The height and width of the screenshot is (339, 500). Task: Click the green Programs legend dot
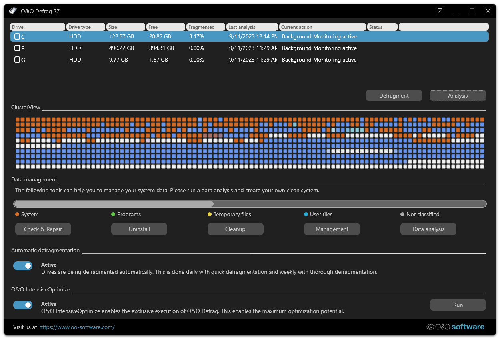(x=113, y=214)
